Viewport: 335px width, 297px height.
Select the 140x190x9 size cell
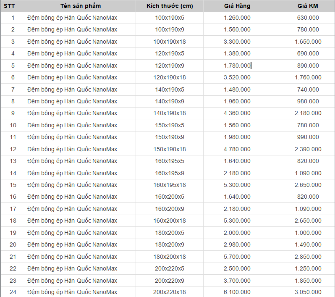169,101
